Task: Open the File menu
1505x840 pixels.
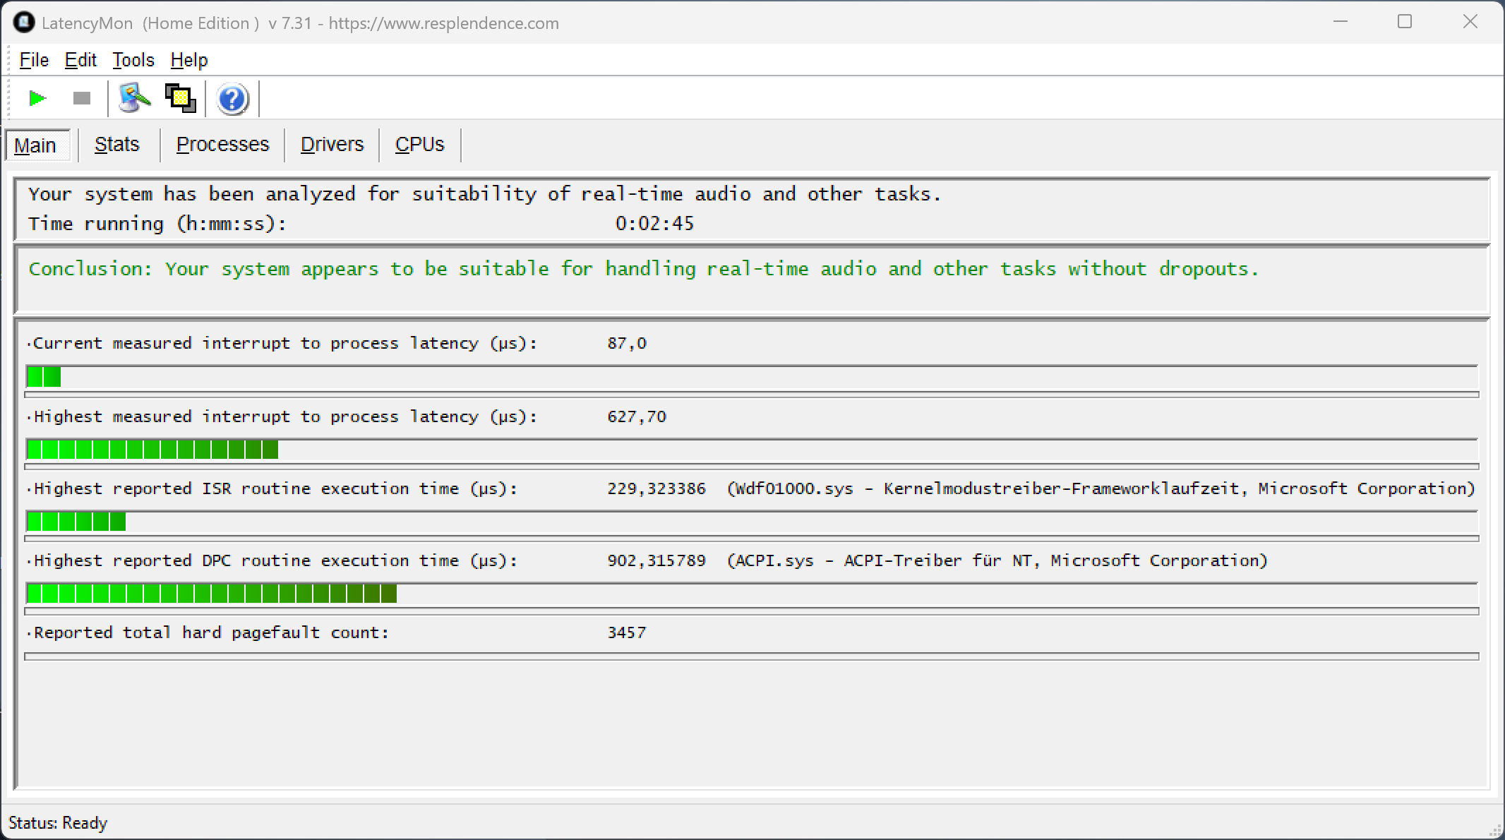Action: coord(34,60)
